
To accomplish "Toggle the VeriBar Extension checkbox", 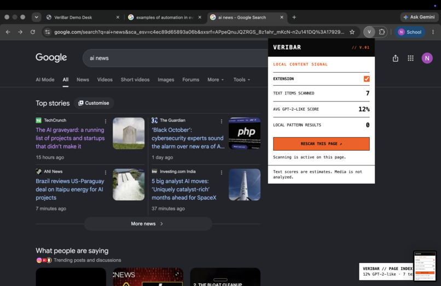I will (x=367, y=79).
